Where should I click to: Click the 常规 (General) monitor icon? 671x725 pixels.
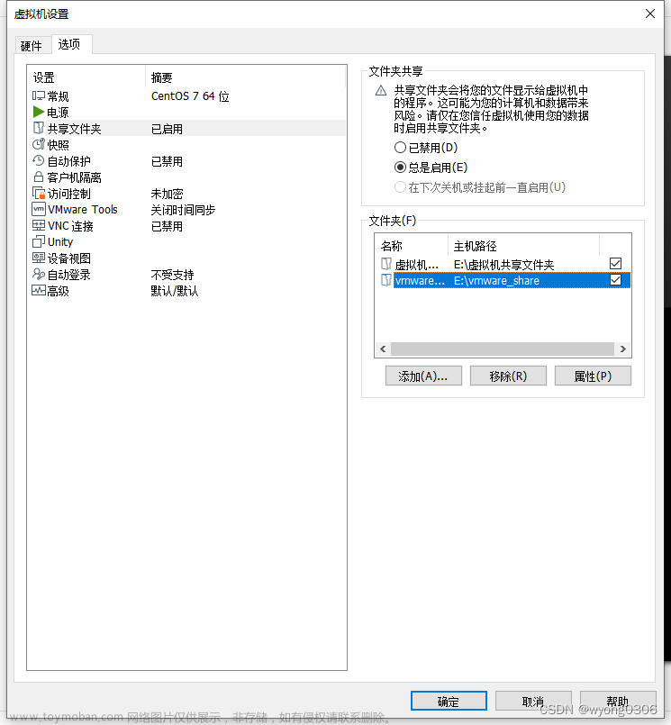(x=39, y=95)
